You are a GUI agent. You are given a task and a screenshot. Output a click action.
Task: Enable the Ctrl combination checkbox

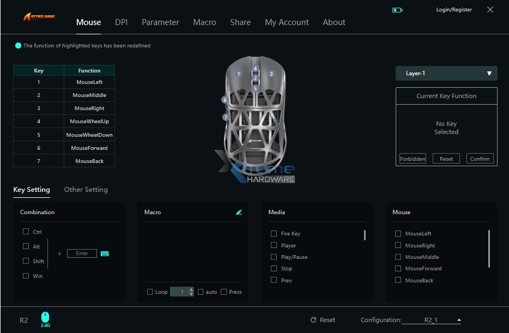click(x=26, y=232)
